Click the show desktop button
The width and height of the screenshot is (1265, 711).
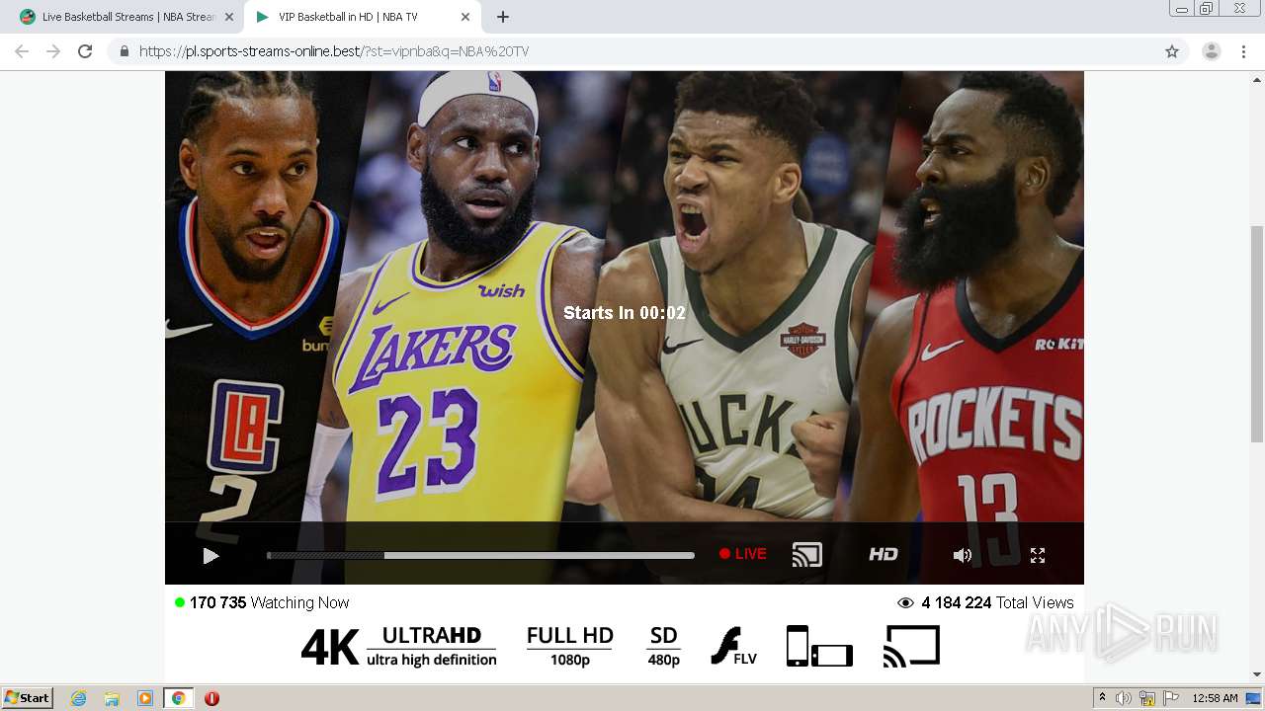(x=1253, y=698)
